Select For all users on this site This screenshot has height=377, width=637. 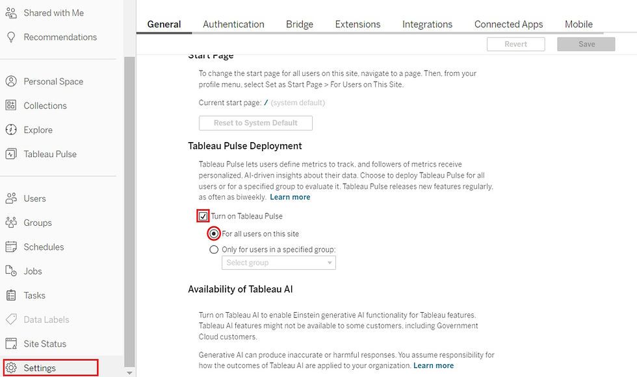(x=214, y=234)
